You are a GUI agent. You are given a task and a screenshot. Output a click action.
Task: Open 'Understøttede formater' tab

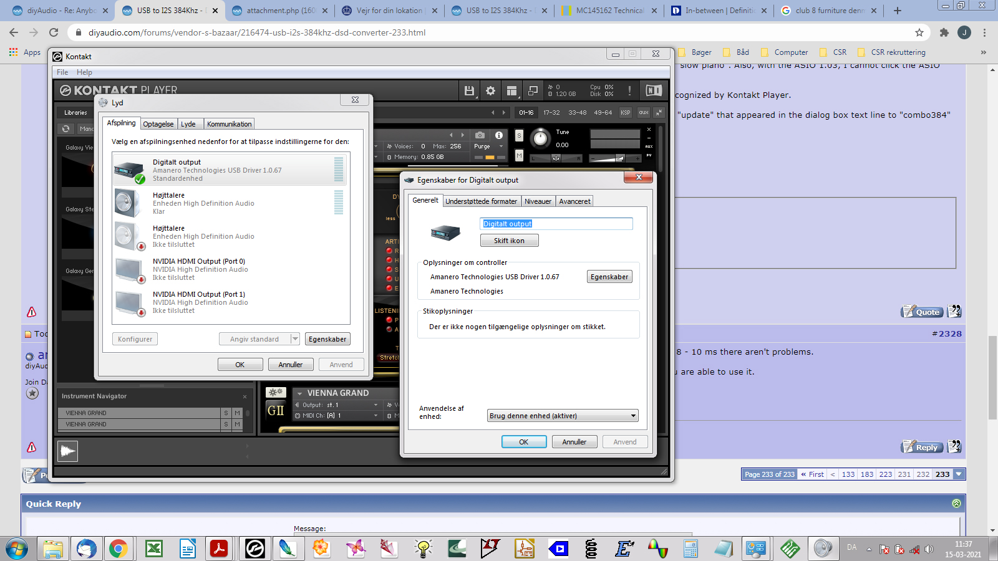tap(481, 201)
